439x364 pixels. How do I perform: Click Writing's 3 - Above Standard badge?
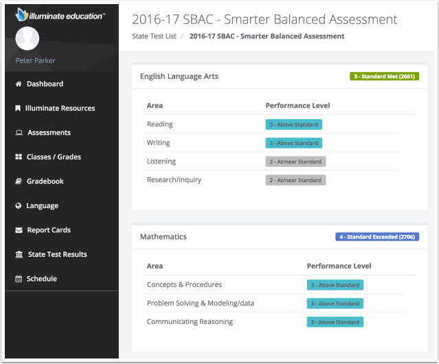[293, 143]
